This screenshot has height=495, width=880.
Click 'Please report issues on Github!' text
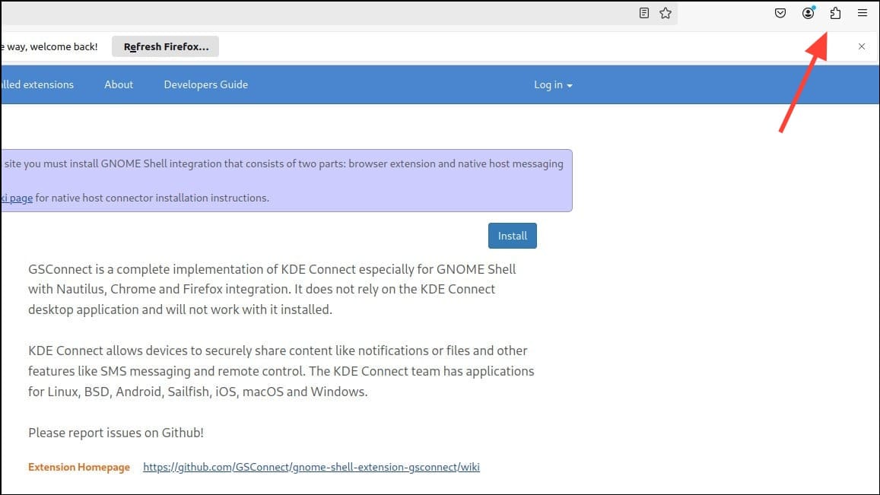point(116,433)
